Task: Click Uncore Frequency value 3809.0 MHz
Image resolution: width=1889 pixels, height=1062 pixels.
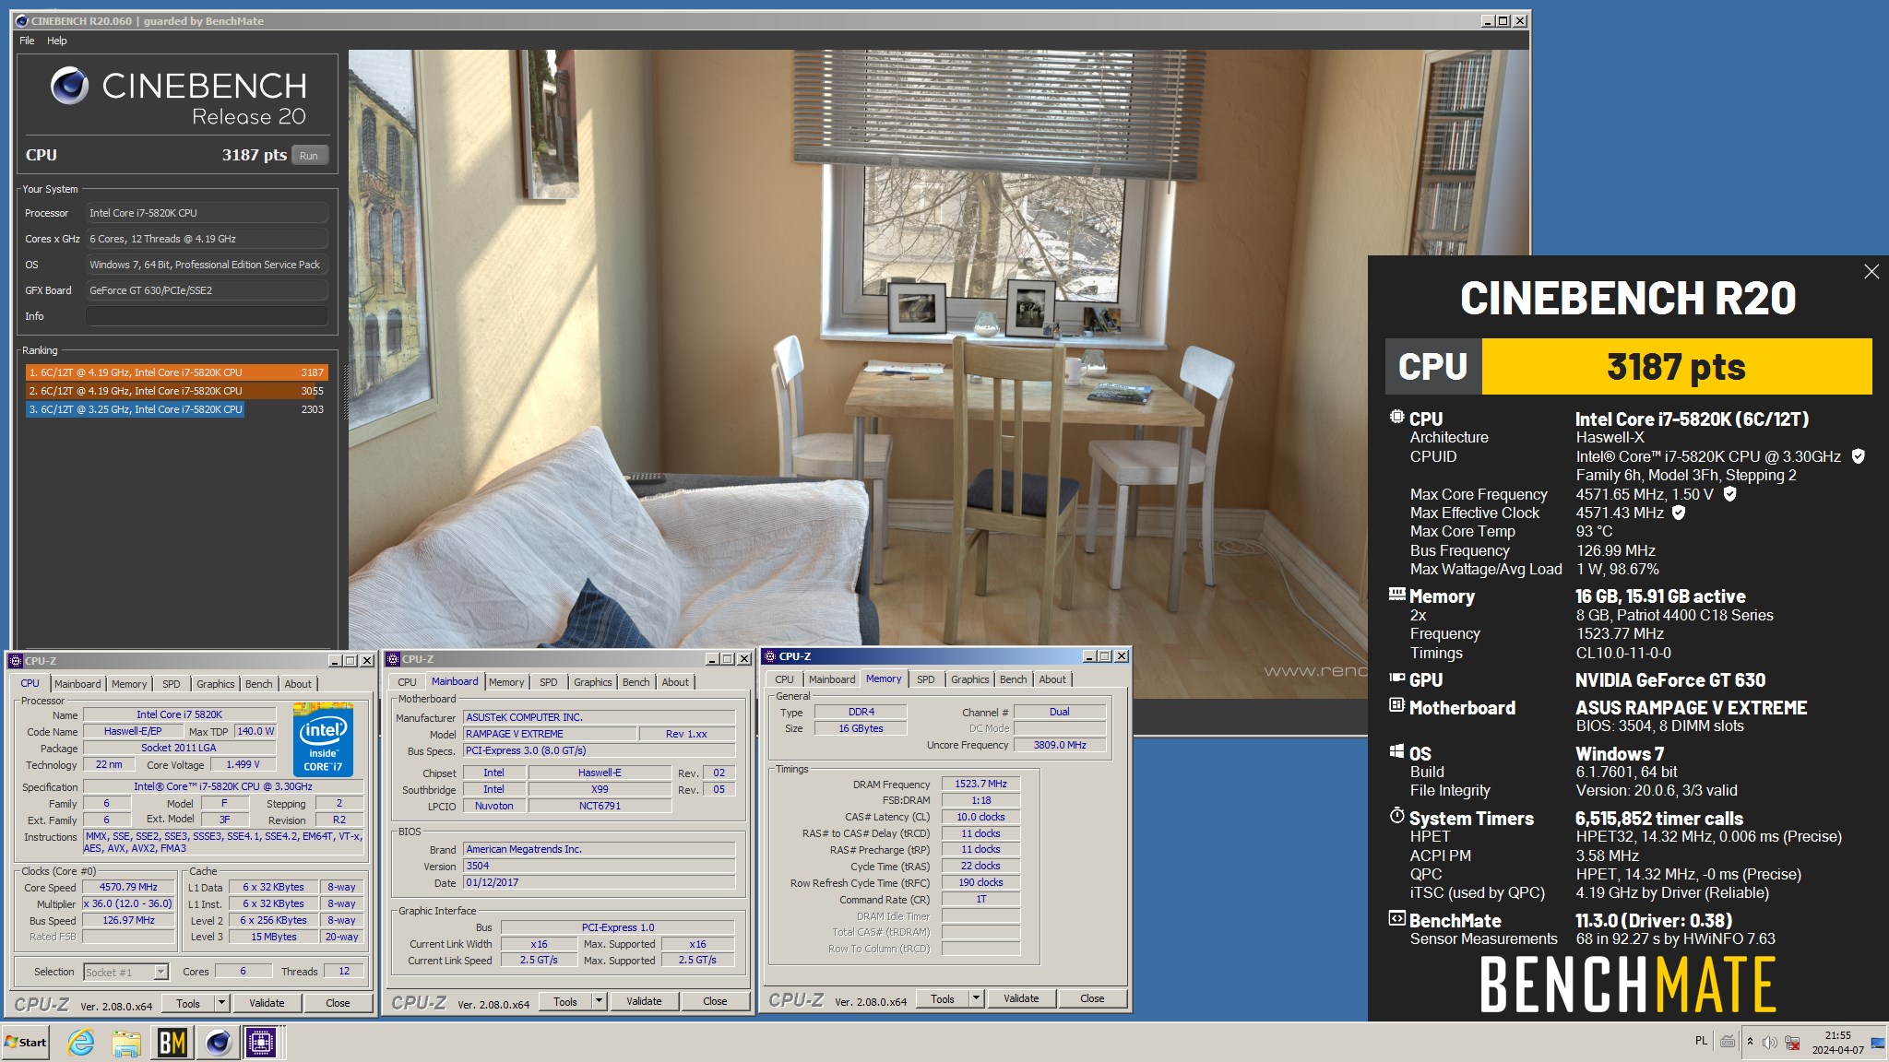Action: tap(1060, 745)
